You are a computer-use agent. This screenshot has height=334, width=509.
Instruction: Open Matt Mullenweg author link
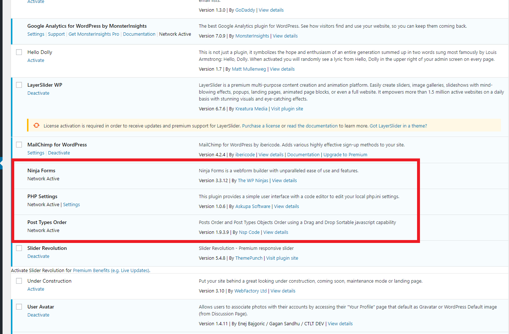tap(249, 69)
